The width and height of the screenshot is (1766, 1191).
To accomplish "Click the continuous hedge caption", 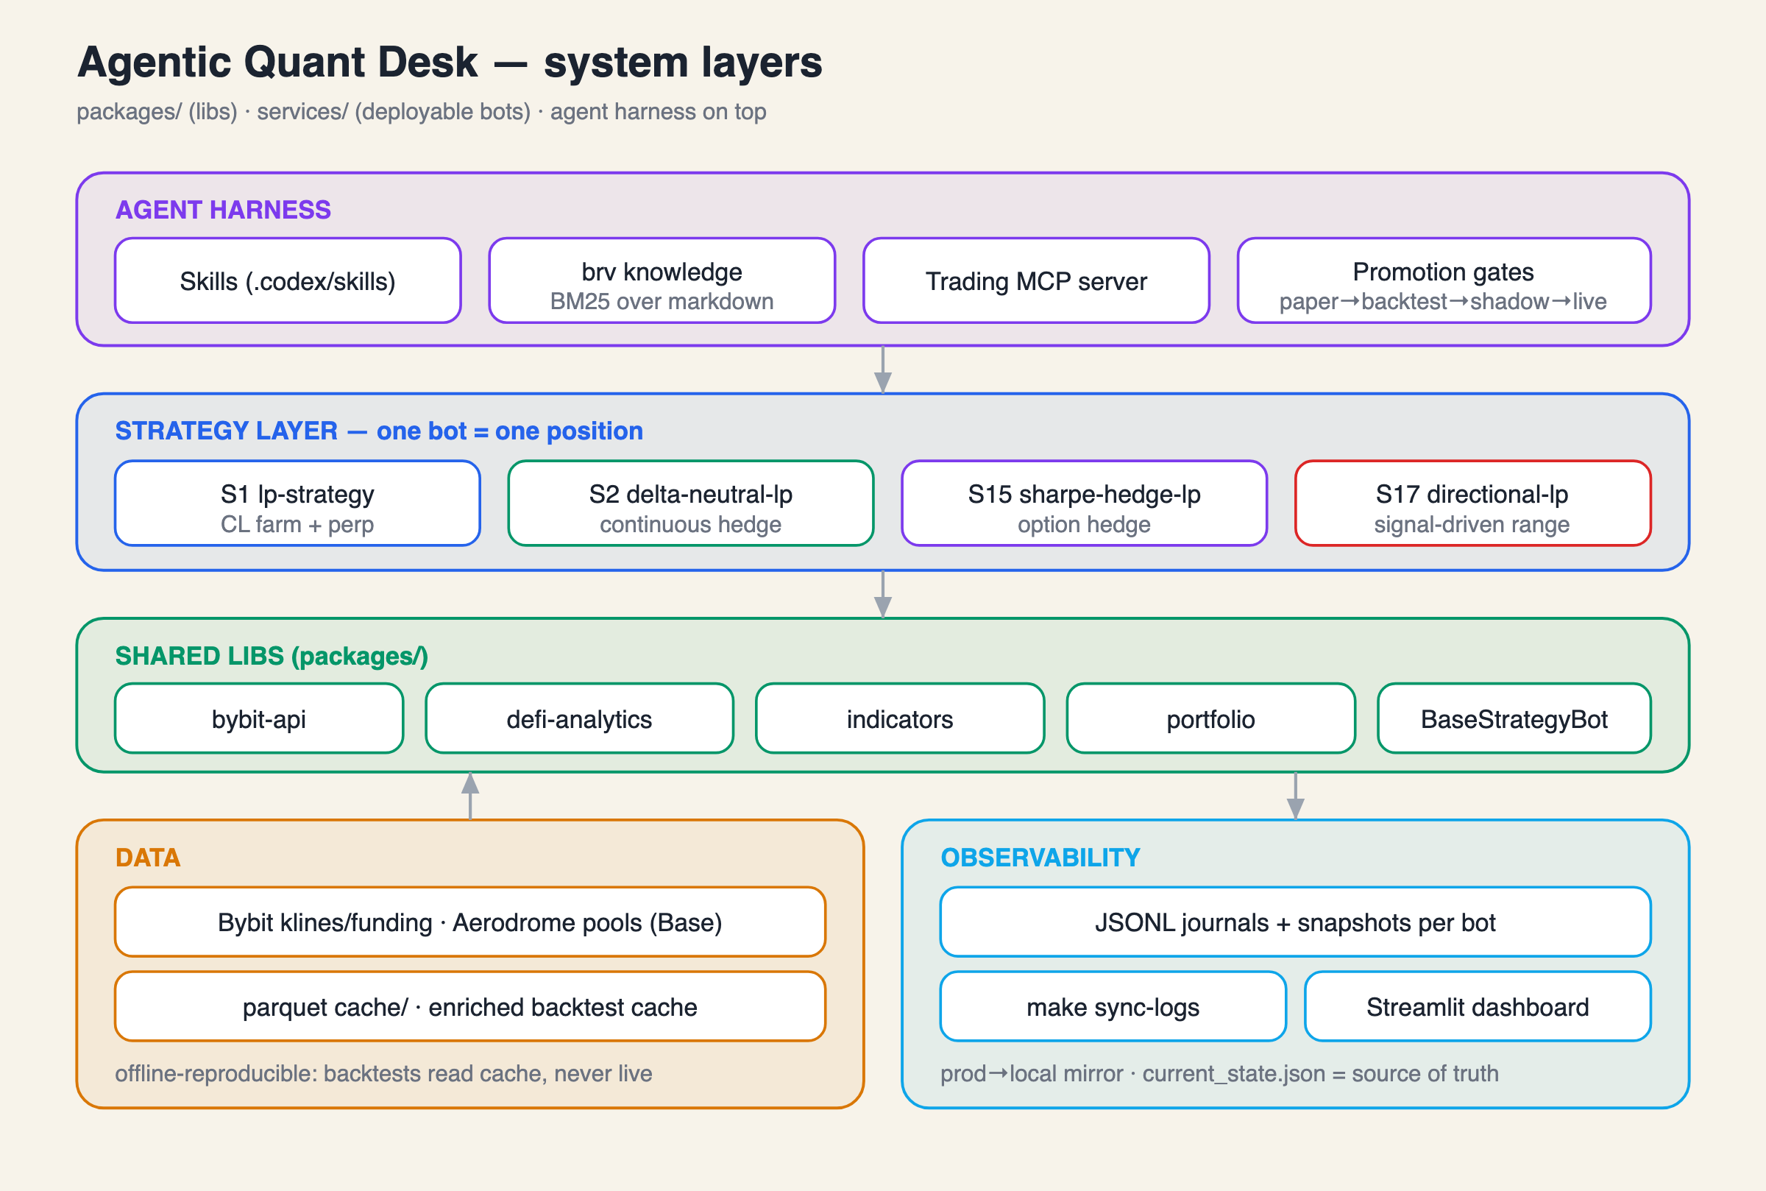I will pos(691,524).
